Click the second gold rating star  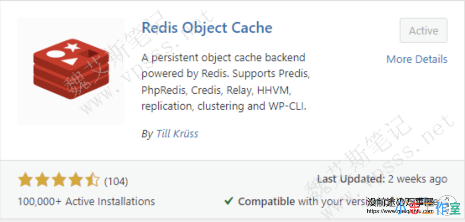pyautogui.click(x=42, y=180)
